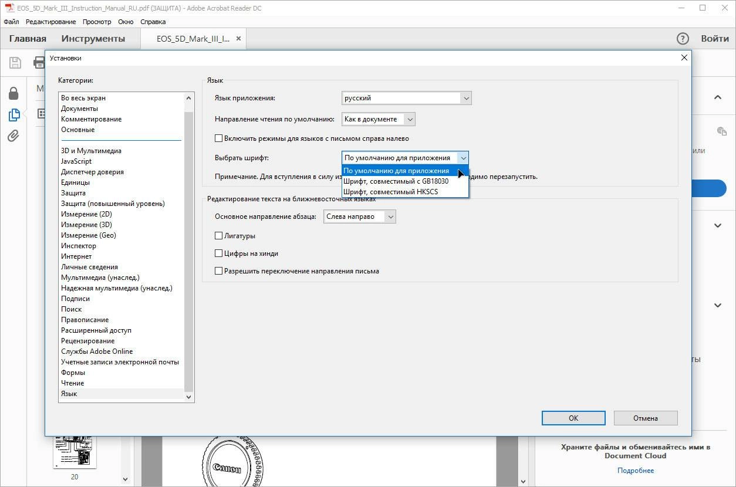Open the security lock panel icon

point(13,93)
